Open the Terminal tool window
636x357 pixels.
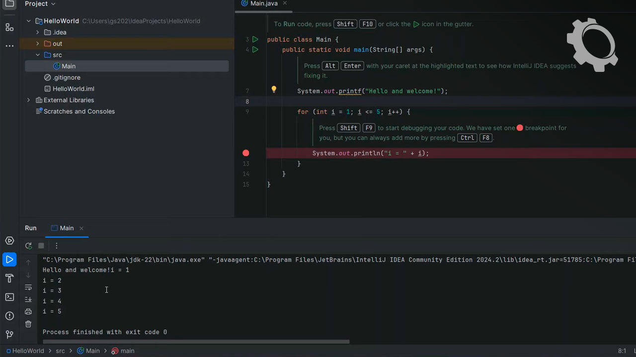click(x=9, y=297)
